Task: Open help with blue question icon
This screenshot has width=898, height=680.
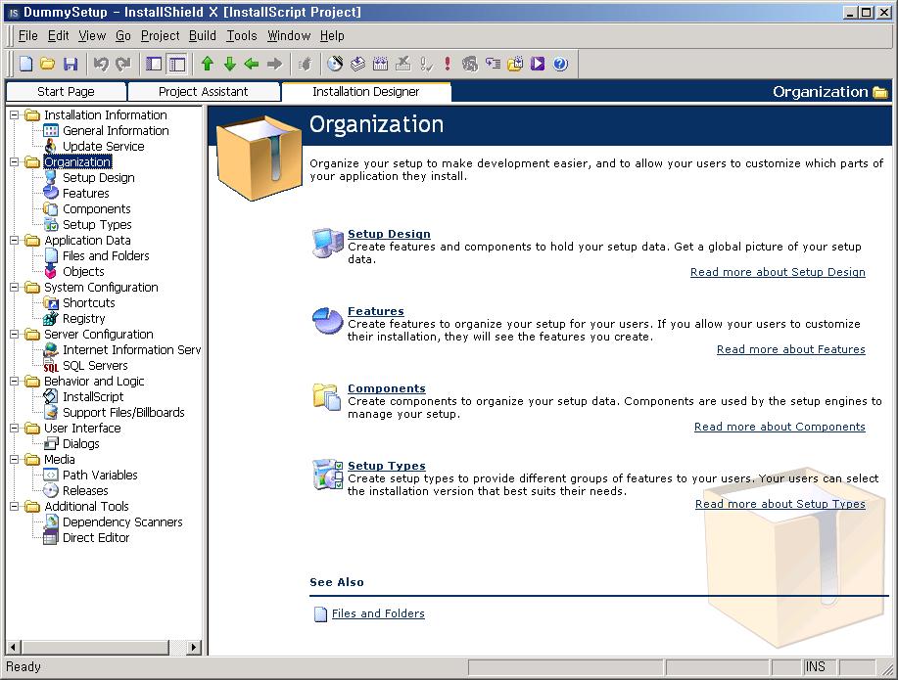Action: click(x=560, y=64)
